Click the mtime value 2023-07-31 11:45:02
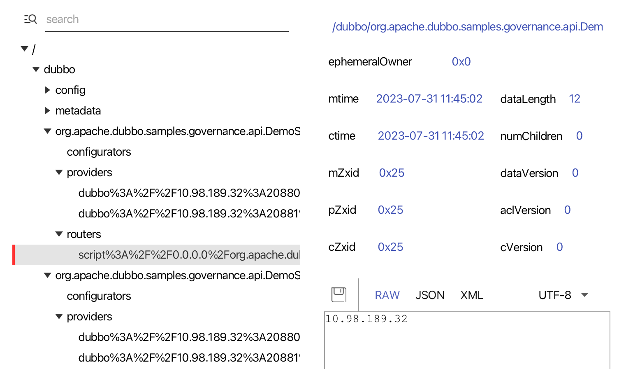This screenshot has height=369, width=626. (429, 99)
